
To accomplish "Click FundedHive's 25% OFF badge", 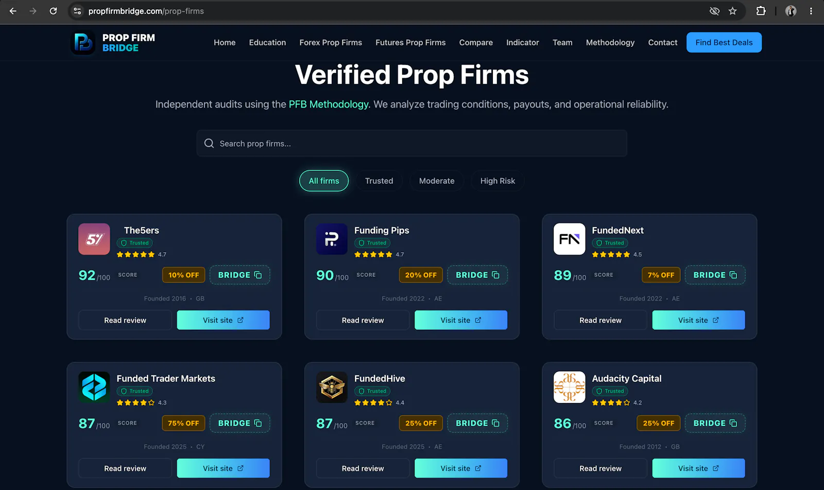I will click(x=421, y=423).
